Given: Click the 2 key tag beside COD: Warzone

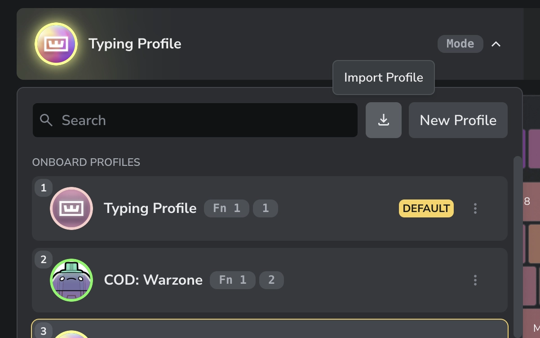Looking at the screenshot, I should coord(271,280).
